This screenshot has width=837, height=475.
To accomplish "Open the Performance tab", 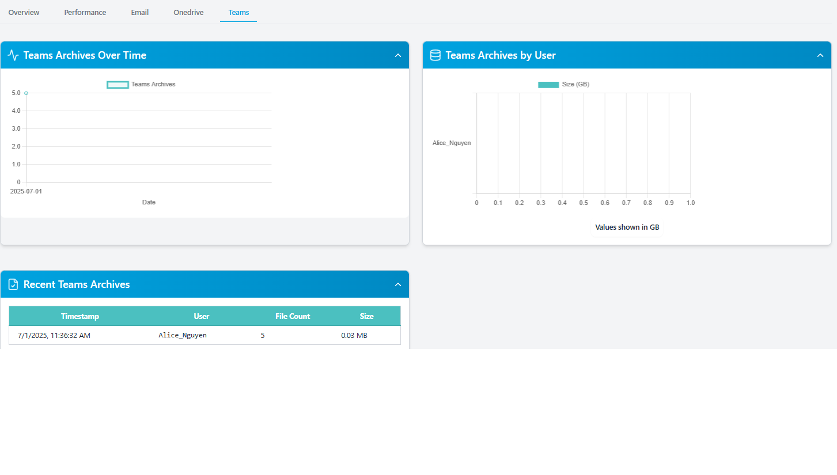I will coord(85,12).
